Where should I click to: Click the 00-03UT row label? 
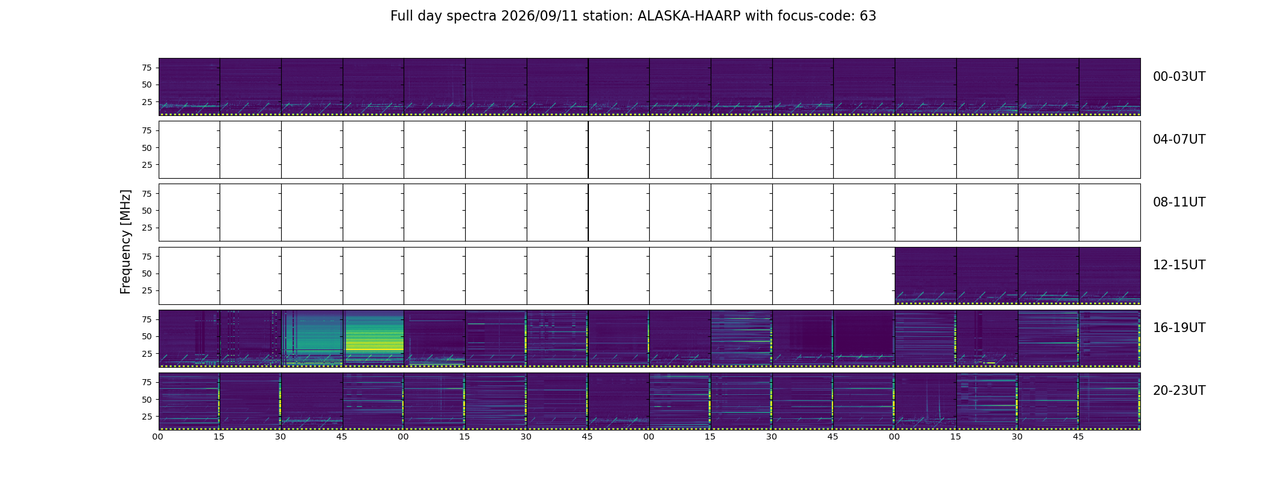[1179, 77]
